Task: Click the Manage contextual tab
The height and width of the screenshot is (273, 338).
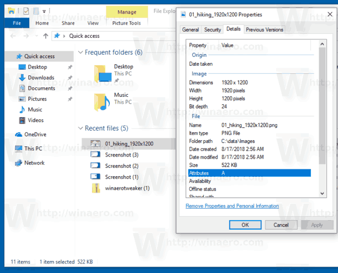Action: [x=127, y=12]
